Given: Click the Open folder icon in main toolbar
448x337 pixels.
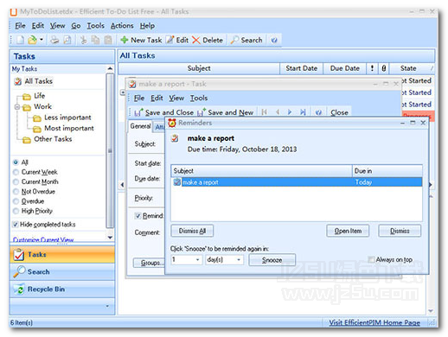Looking at the screenshot, I should pos(32,40).
